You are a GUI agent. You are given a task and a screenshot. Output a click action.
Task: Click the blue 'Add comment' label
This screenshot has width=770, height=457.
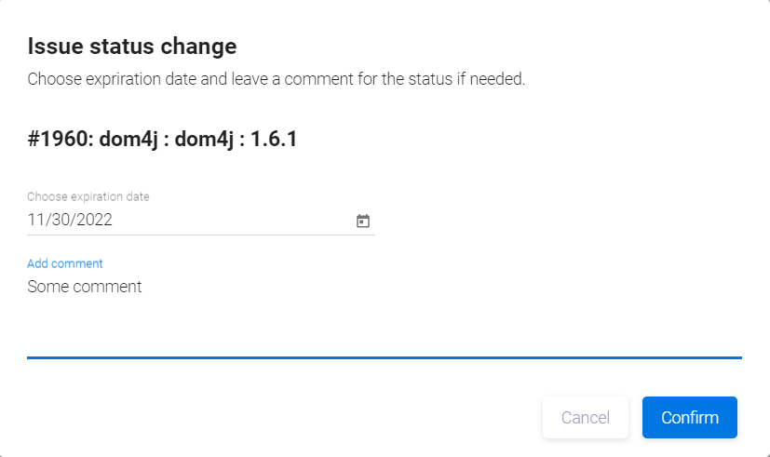(x=65, y=263)
